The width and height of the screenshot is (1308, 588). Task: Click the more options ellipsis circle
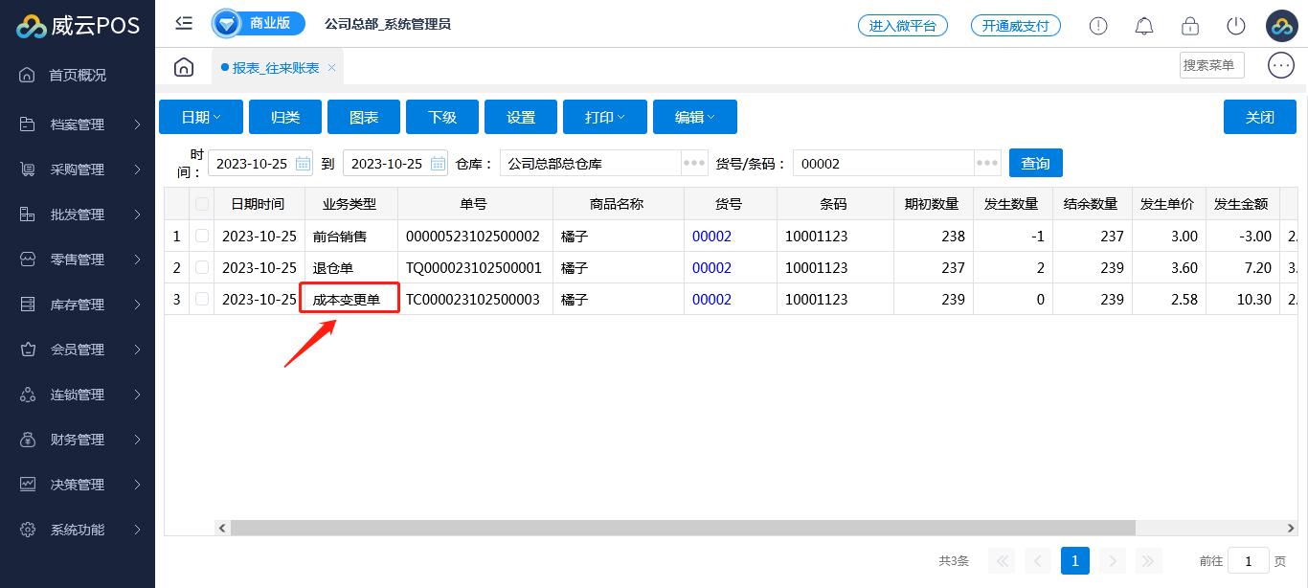[1280, 65]
